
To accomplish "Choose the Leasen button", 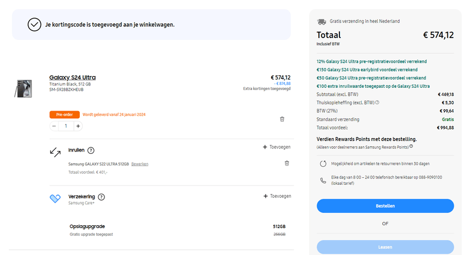I will coord(385,247).
